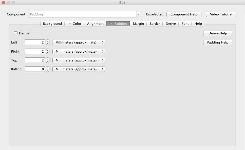Decrease the Bottom padding value with down arrow

pos(48,70)
